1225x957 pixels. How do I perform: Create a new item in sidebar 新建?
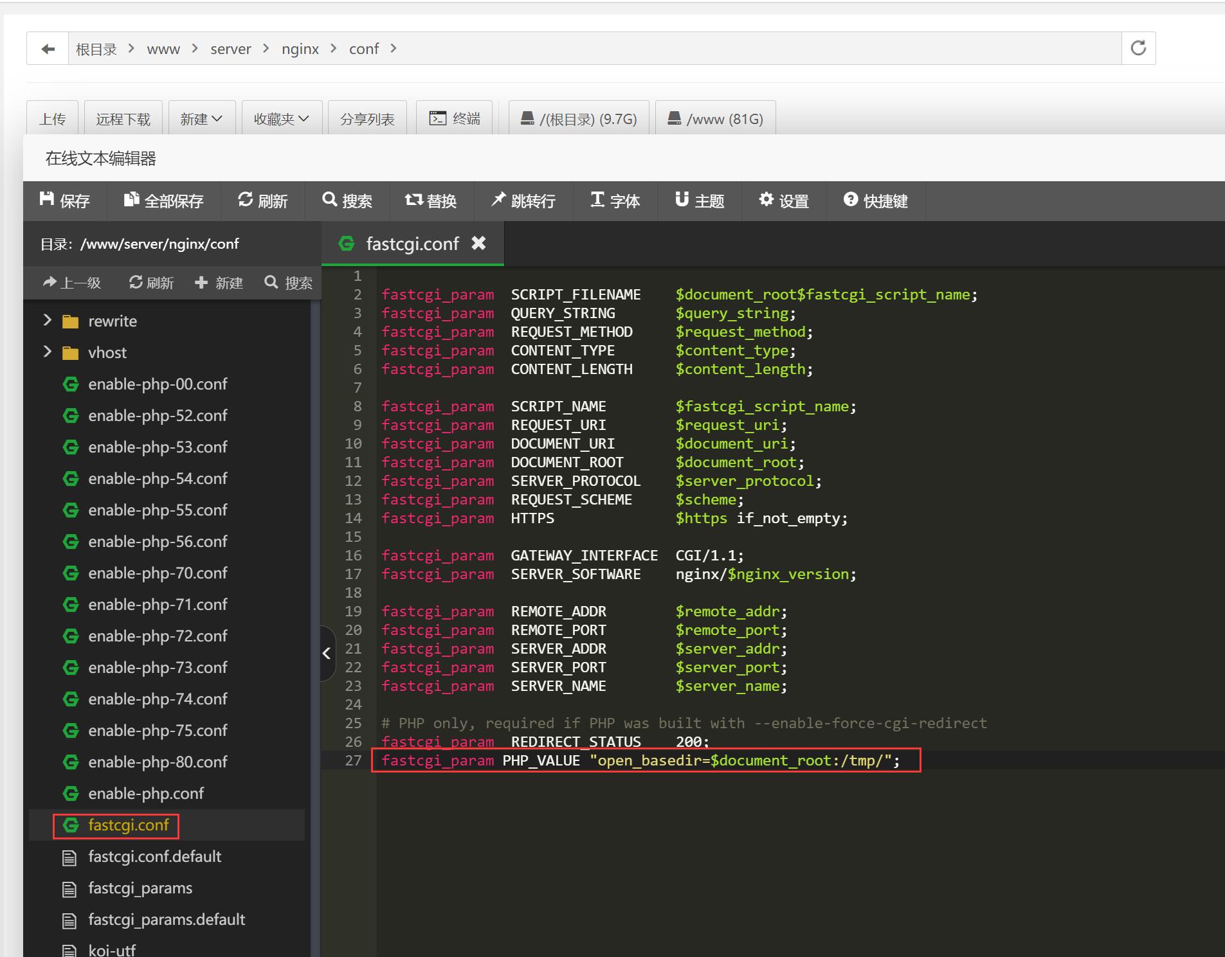coord(219,283)
